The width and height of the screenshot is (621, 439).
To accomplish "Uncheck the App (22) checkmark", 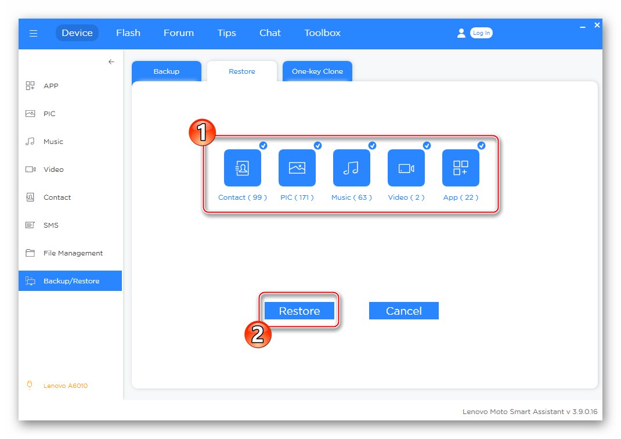I will click(481, 145).
